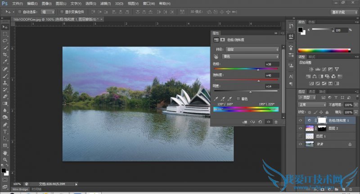Open the 滤镜(T) menu

coord(106,3)
